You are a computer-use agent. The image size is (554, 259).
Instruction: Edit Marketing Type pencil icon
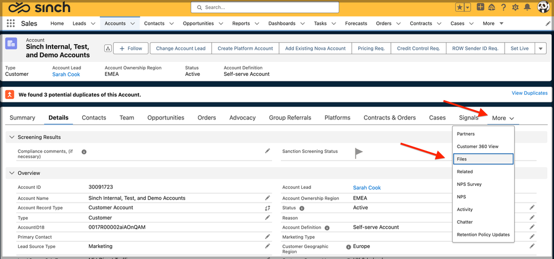532,236
